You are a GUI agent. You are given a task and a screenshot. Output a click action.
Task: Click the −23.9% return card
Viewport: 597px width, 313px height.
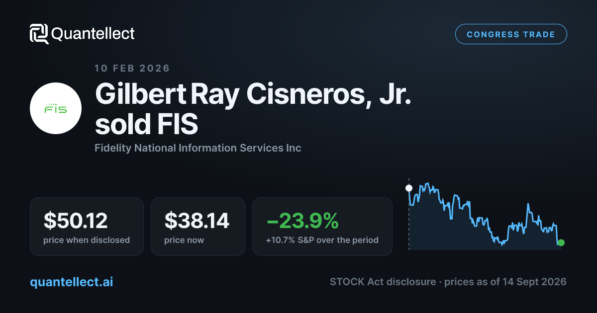click(x=322, y=227)
